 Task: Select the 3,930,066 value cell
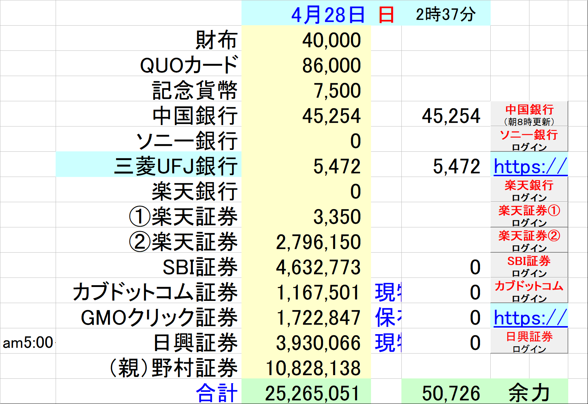point(306,341)
